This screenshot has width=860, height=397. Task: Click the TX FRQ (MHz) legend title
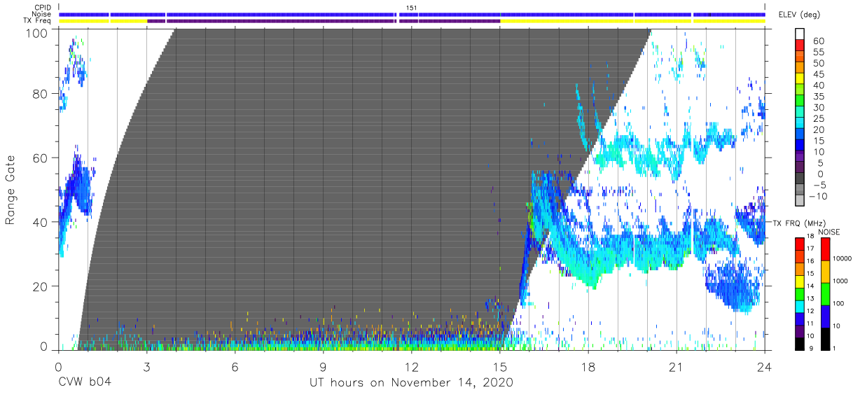[799, 223]
